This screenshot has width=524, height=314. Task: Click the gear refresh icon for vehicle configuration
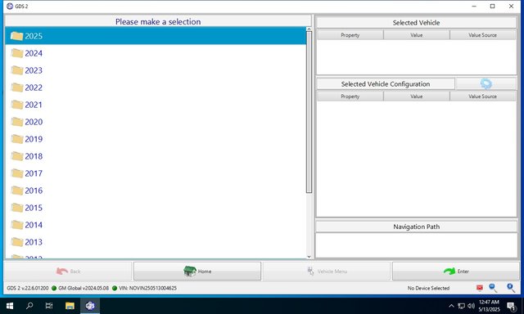click(486, 83)
